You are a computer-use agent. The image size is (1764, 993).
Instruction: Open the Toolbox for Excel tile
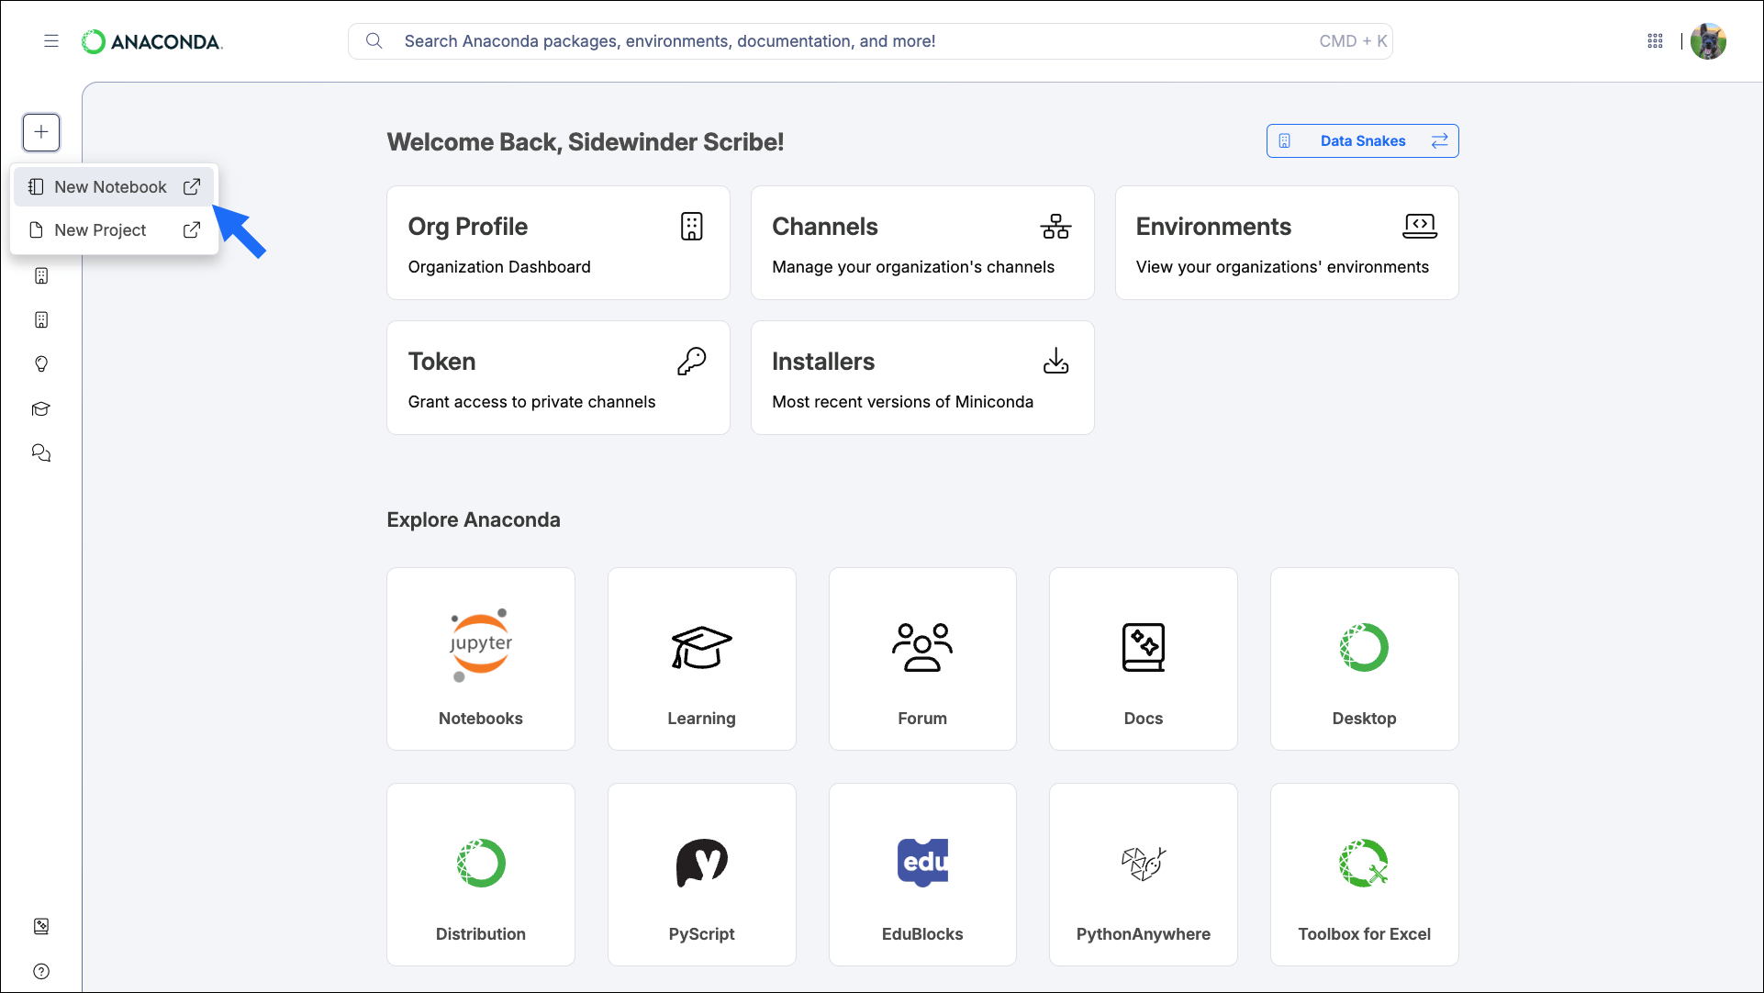tap(1365, 875)
